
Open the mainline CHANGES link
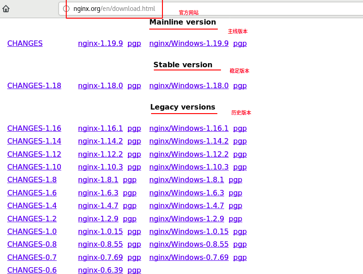coord(25,43)
